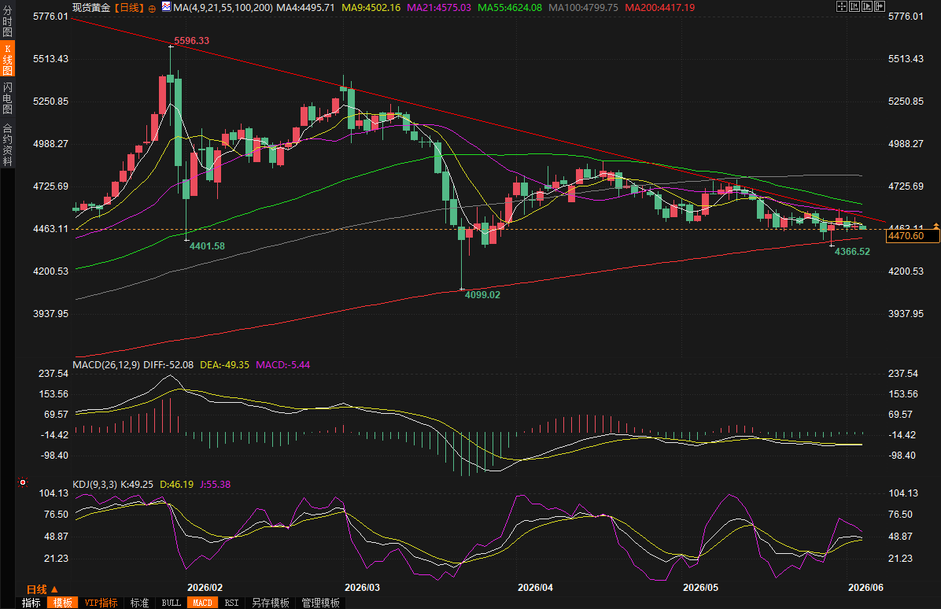Select the MACD template button
This screenshot has width=941, height=609.
[202, 603]
